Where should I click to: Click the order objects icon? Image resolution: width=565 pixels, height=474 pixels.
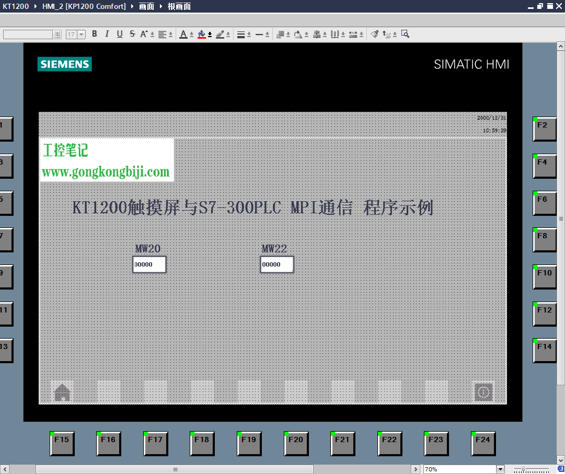tap(280, 34)
